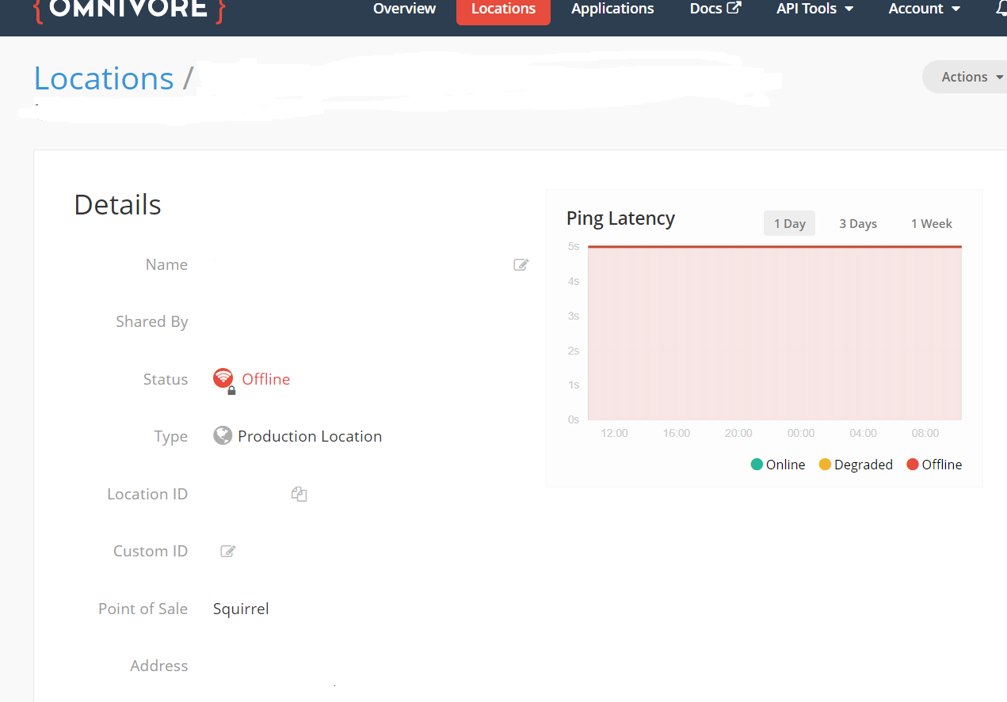Click the Details section heading
This screenshot has height=702, width=1007.
tap(117, 205)
